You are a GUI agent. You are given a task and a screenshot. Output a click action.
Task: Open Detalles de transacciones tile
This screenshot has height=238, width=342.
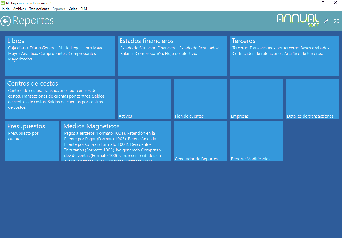click(x=313, y=99)
